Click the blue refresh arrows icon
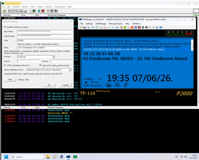The image size is (199, 160). 157,27
